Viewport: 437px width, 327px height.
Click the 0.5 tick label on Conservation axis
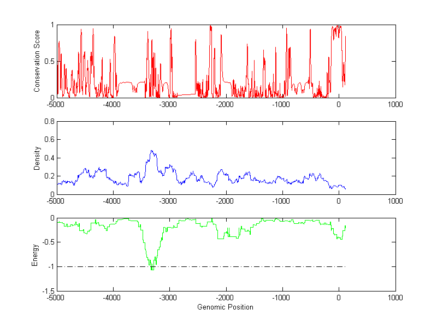tap(49, 61)
